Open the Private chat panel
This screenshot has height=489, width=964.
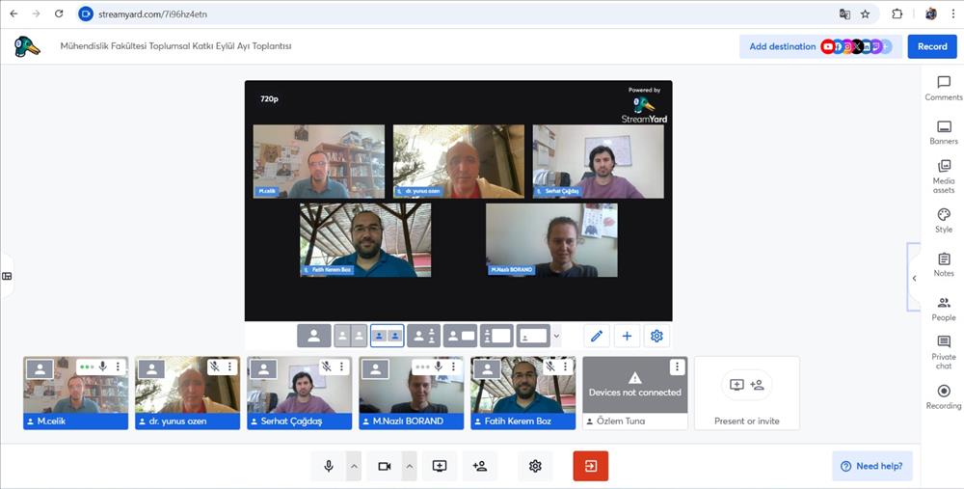point(943,352)
